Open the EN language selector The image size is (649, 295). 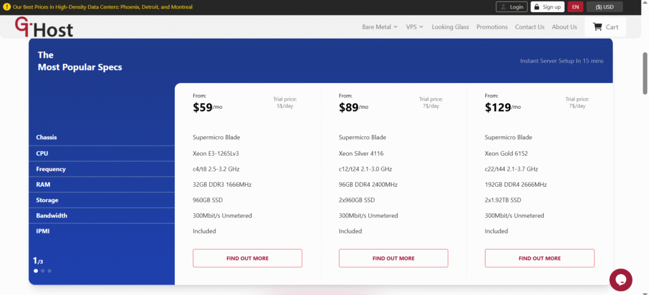[575, 7]
